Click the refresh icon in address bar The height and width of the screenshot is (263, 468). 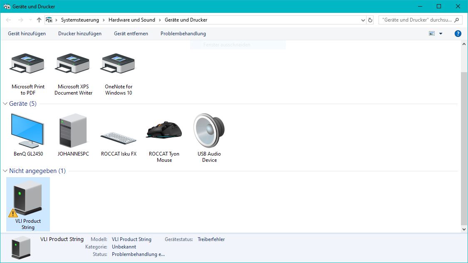(x=370, y=20)
